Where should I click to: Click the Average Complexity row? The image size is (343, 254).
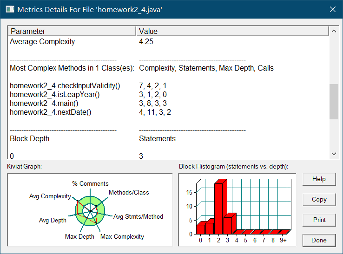click(168, 41)
